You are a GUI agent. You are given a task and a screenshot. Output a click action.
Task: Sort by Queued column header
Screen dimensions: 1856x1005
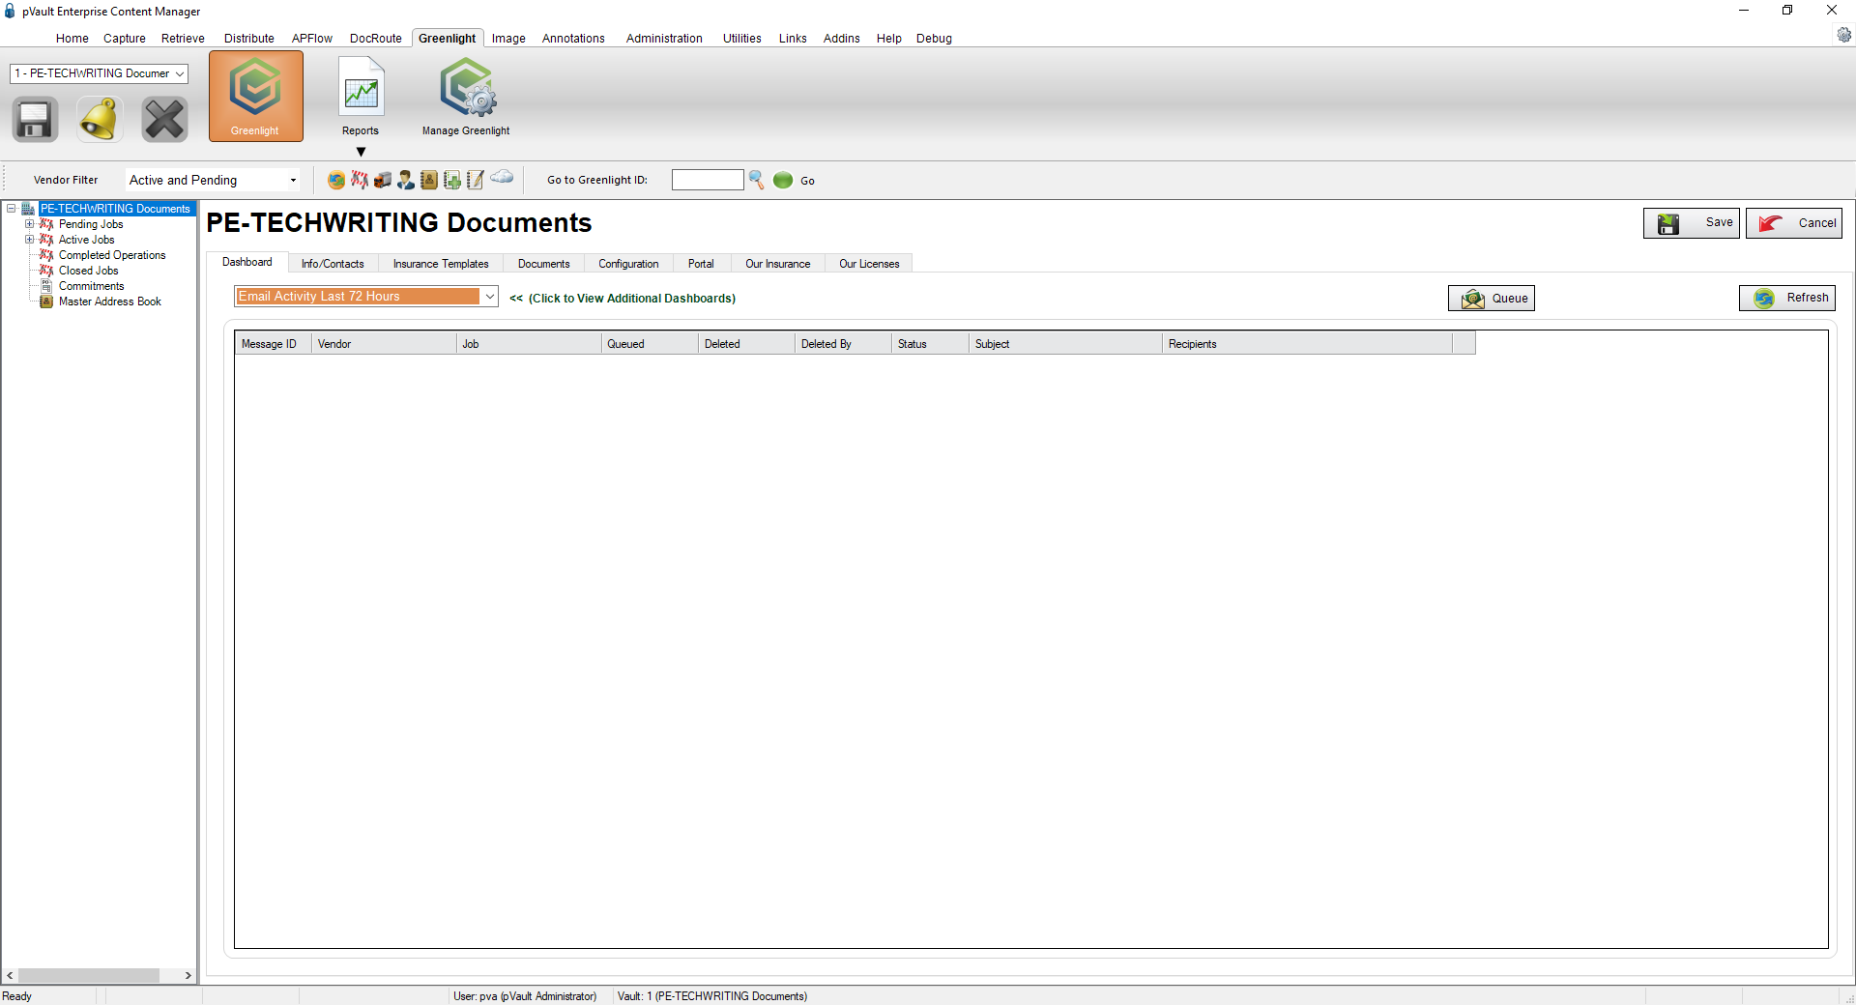coord(650,344)
